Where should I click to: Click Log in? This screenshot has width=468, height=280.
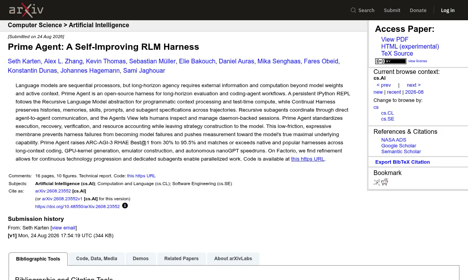click(448, 10)
